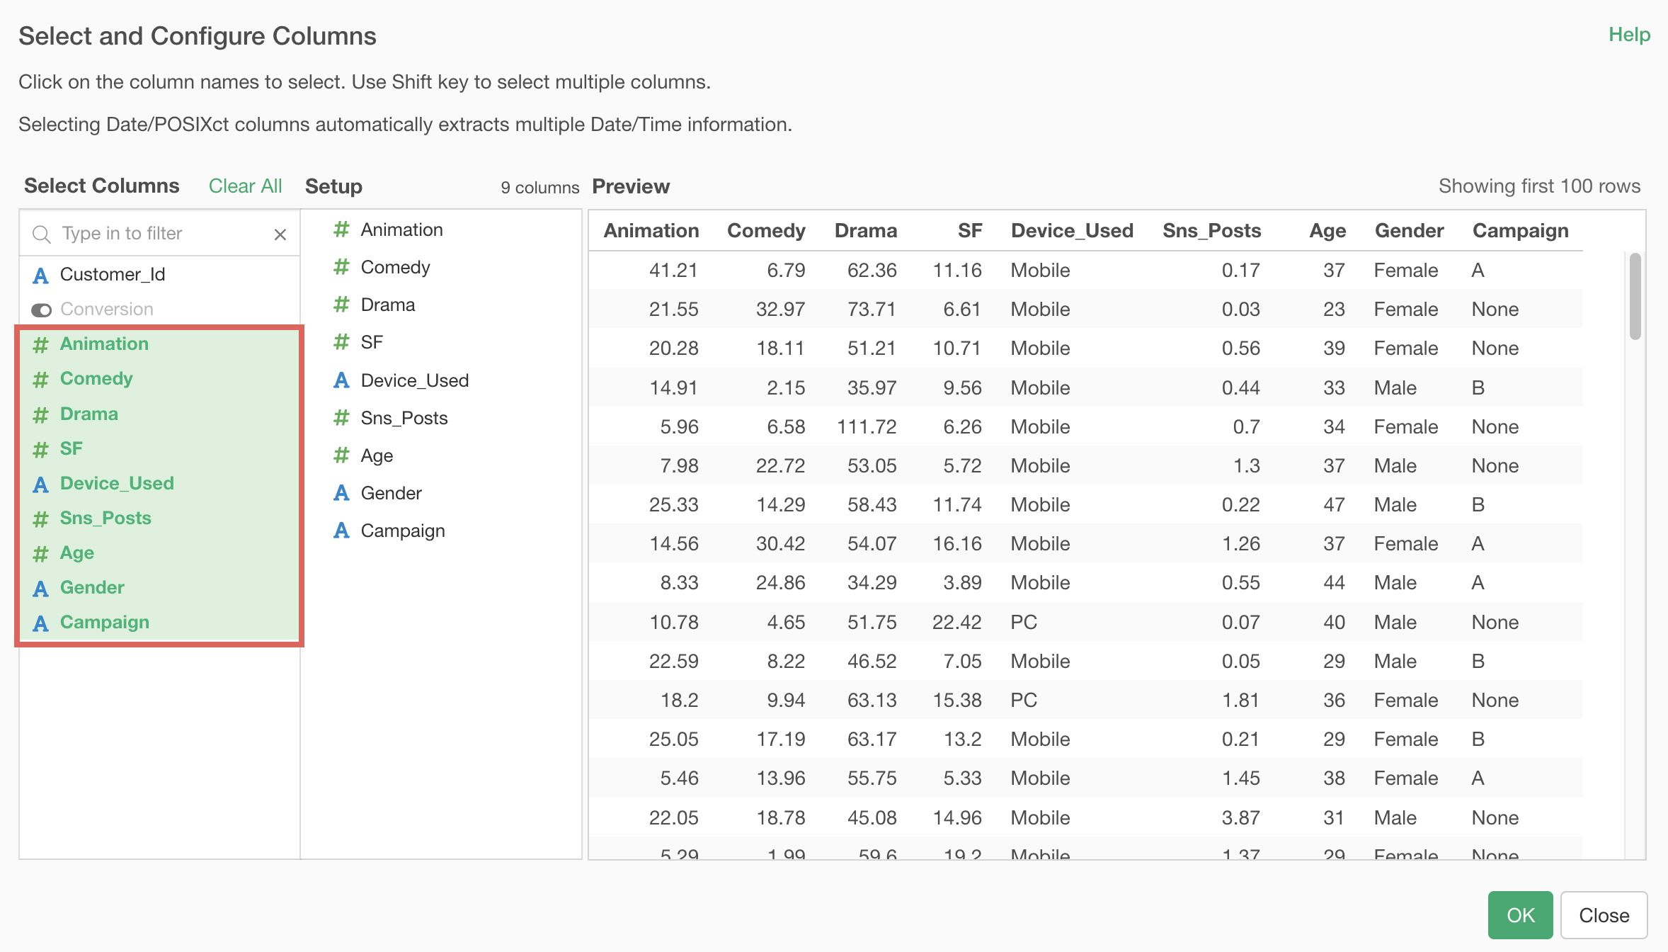1668x952 pixels.
Task: Click the Age header in Preview table
Action: coord(1327,231)
